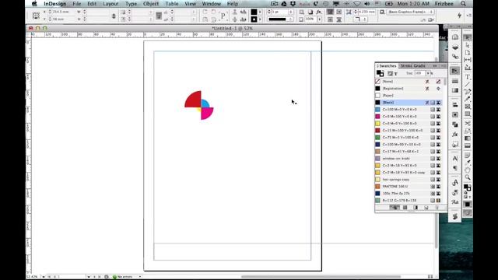Select the Line tool

[x=467, y=85]
